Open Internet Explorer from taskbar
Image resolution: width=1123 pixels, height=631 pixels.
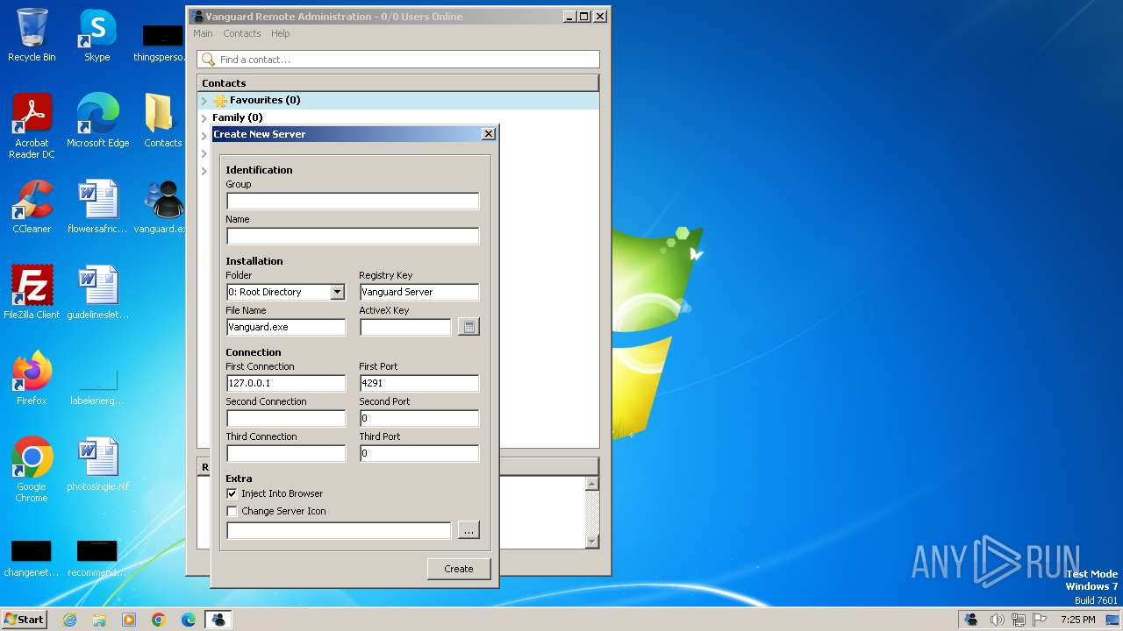[x=69, y=620]
